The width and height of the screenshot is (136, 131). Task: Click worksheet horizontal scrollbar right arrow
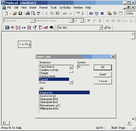coord(129,123)
